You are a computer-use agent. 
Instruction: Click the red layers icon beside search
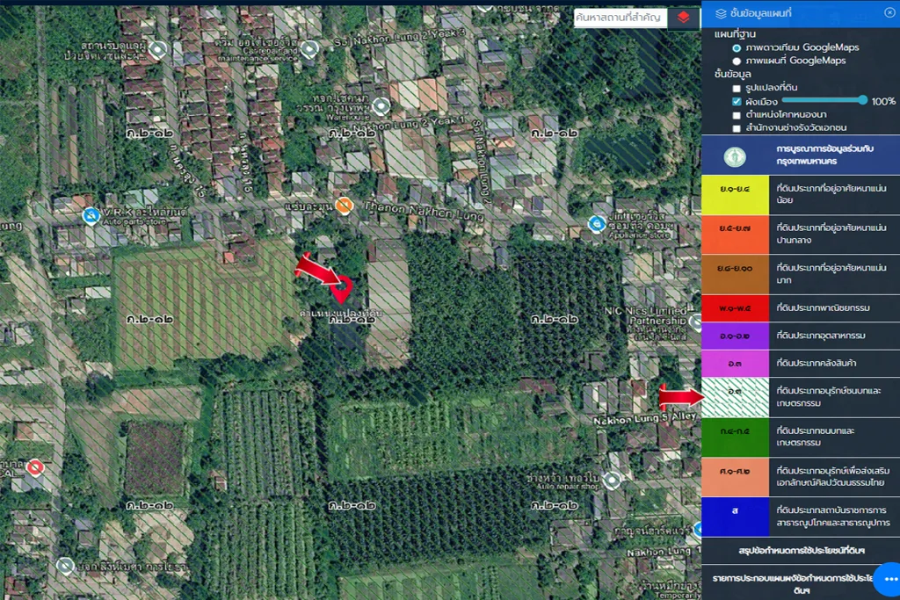(x=683, y=18)
